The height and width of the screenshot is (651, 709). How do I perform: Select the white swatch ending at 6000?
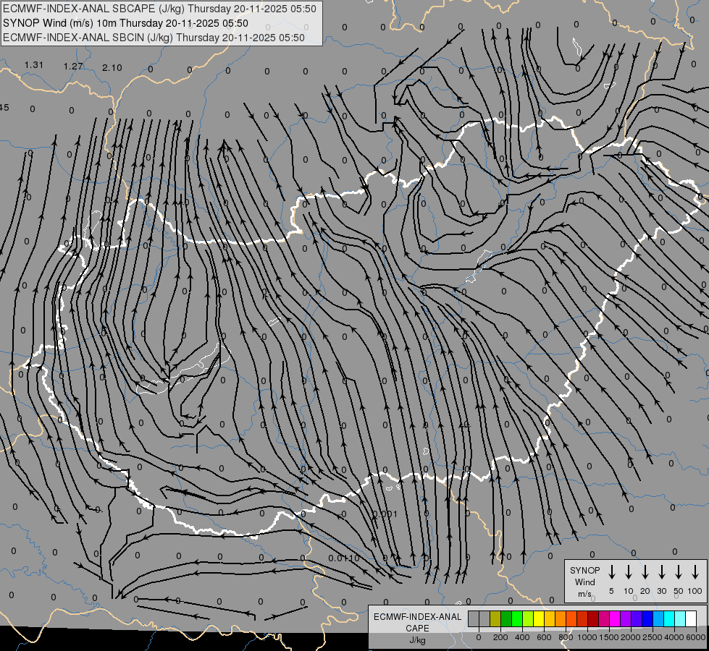click(x=690, y=618)
